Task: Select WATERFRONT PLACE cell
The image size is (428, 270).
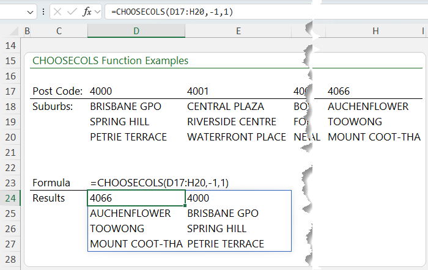Action: coord(237,137)
